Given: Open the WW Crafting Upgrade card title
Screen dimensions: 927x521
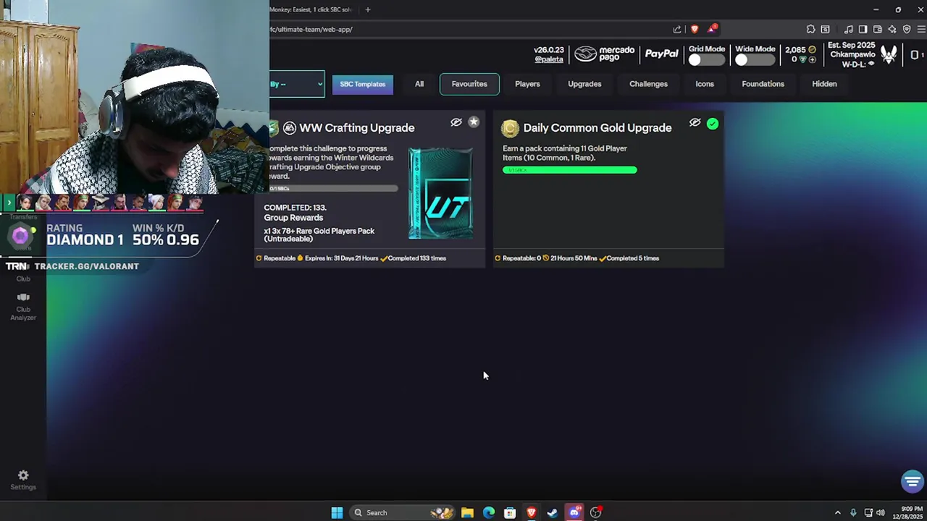Looking at the screenshot, I should pos(357,128).
